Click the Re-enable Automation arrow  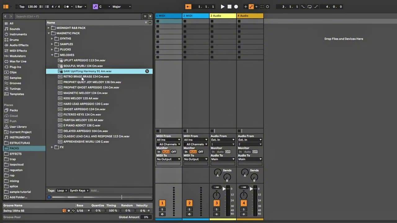(256, 7)
